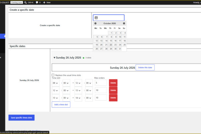Click Save specific times slots button
The width and height of the screenshot is (201, 134).
coord(21,118)
